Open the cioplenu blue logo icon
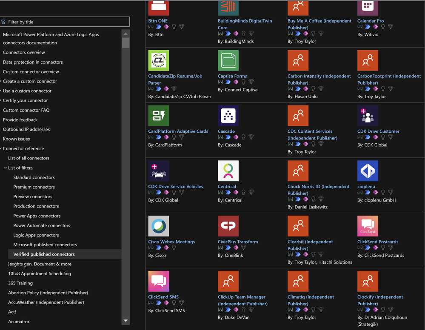The image size is (425, 330). coord(368,171)
